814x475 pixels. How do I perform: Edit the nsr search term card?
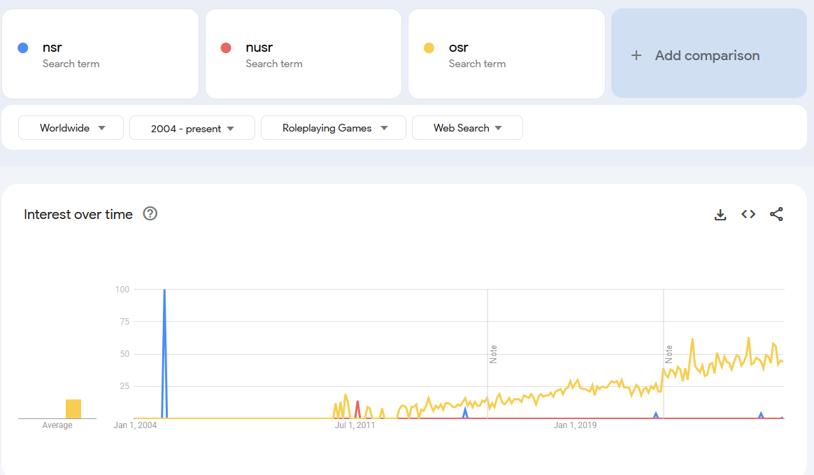[100, 54]
